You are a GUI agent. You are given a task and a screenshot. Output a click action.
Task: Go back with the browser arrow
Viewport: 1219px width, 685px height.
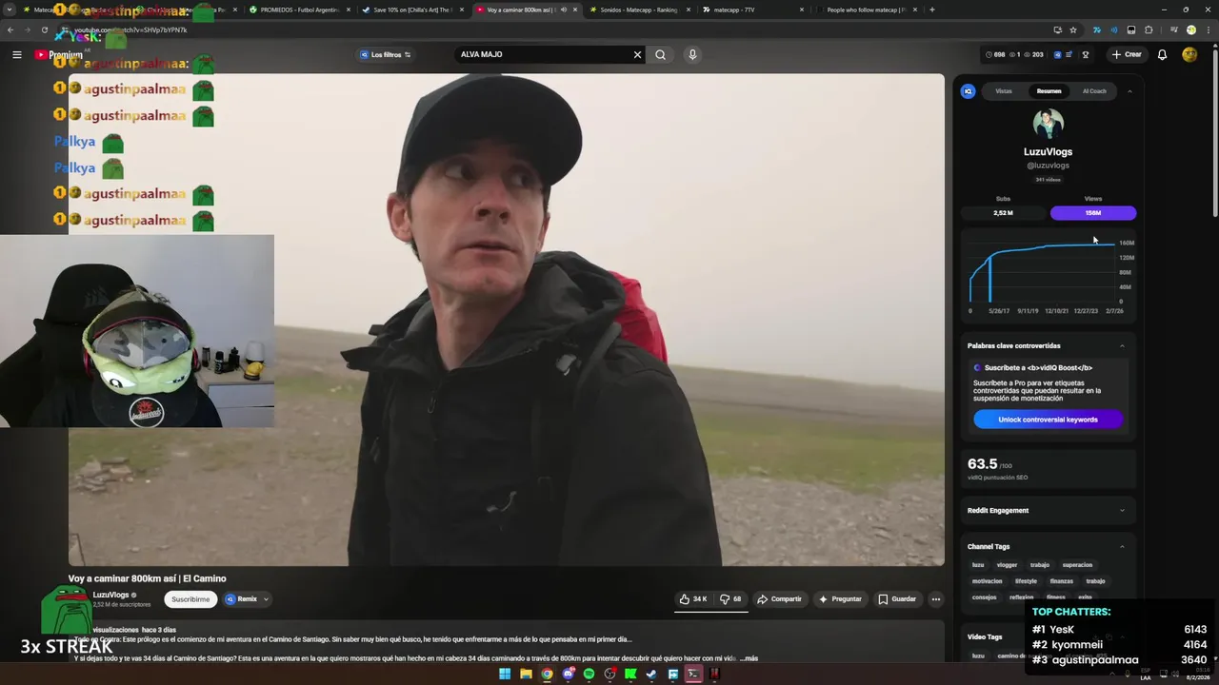pyautogui.click(x=10, y=29)
